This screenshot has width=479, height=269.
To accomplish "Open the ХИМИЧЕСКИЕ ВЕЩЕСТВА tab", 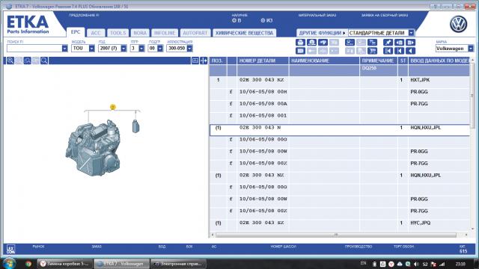I will [245, 33].
